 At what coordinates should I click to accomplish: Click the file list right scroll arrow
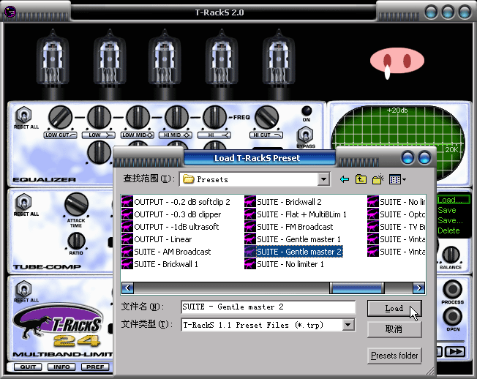[x=419, y=288]
